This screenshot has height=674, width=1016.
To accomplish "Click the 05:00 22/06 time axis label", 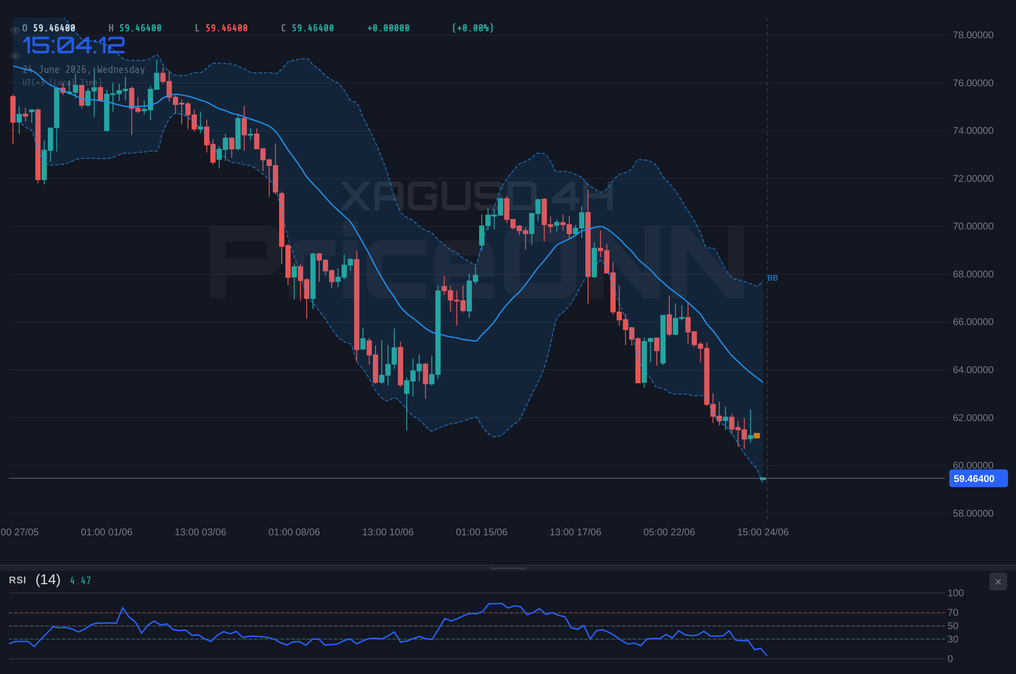I will [669, 532].
